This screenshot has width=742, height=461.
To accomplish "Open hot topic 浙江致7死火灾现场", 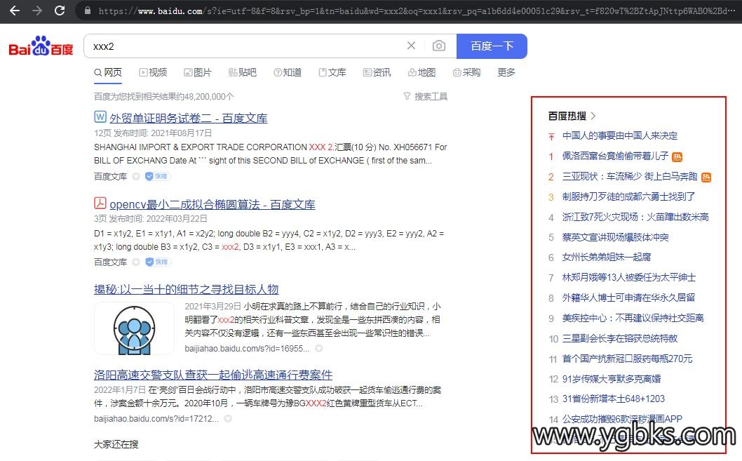I will 635,217.
